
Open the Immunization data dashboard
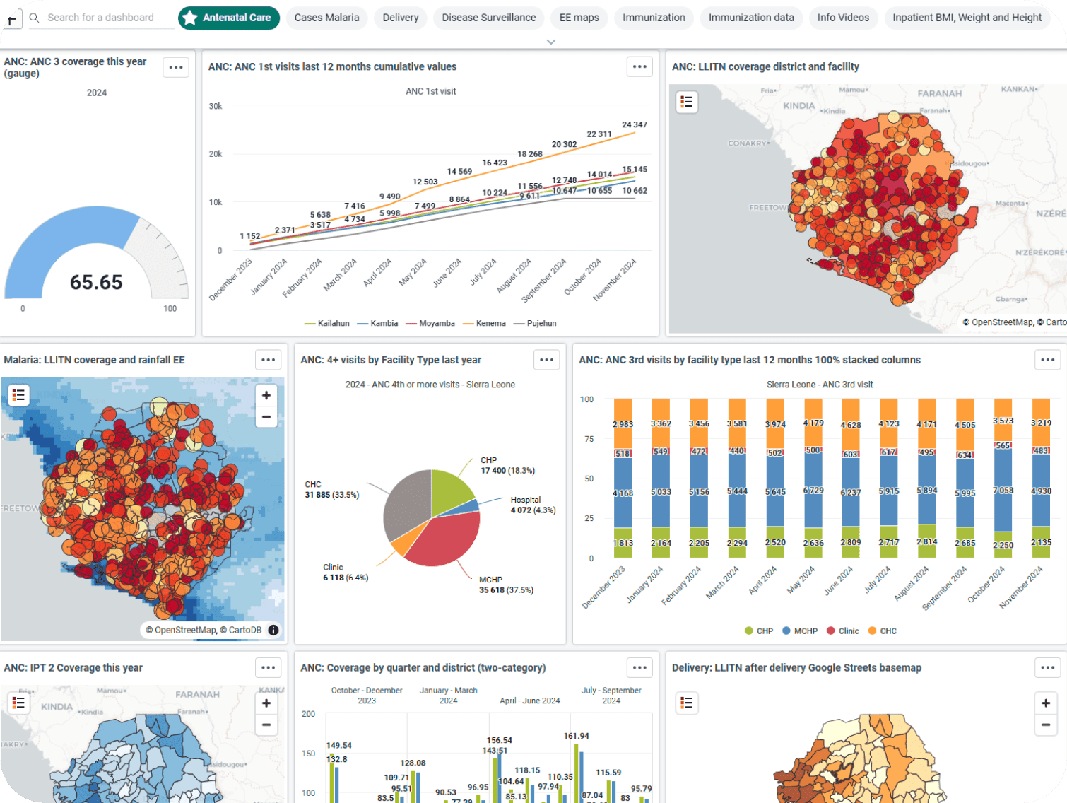(x=751, y=18)
